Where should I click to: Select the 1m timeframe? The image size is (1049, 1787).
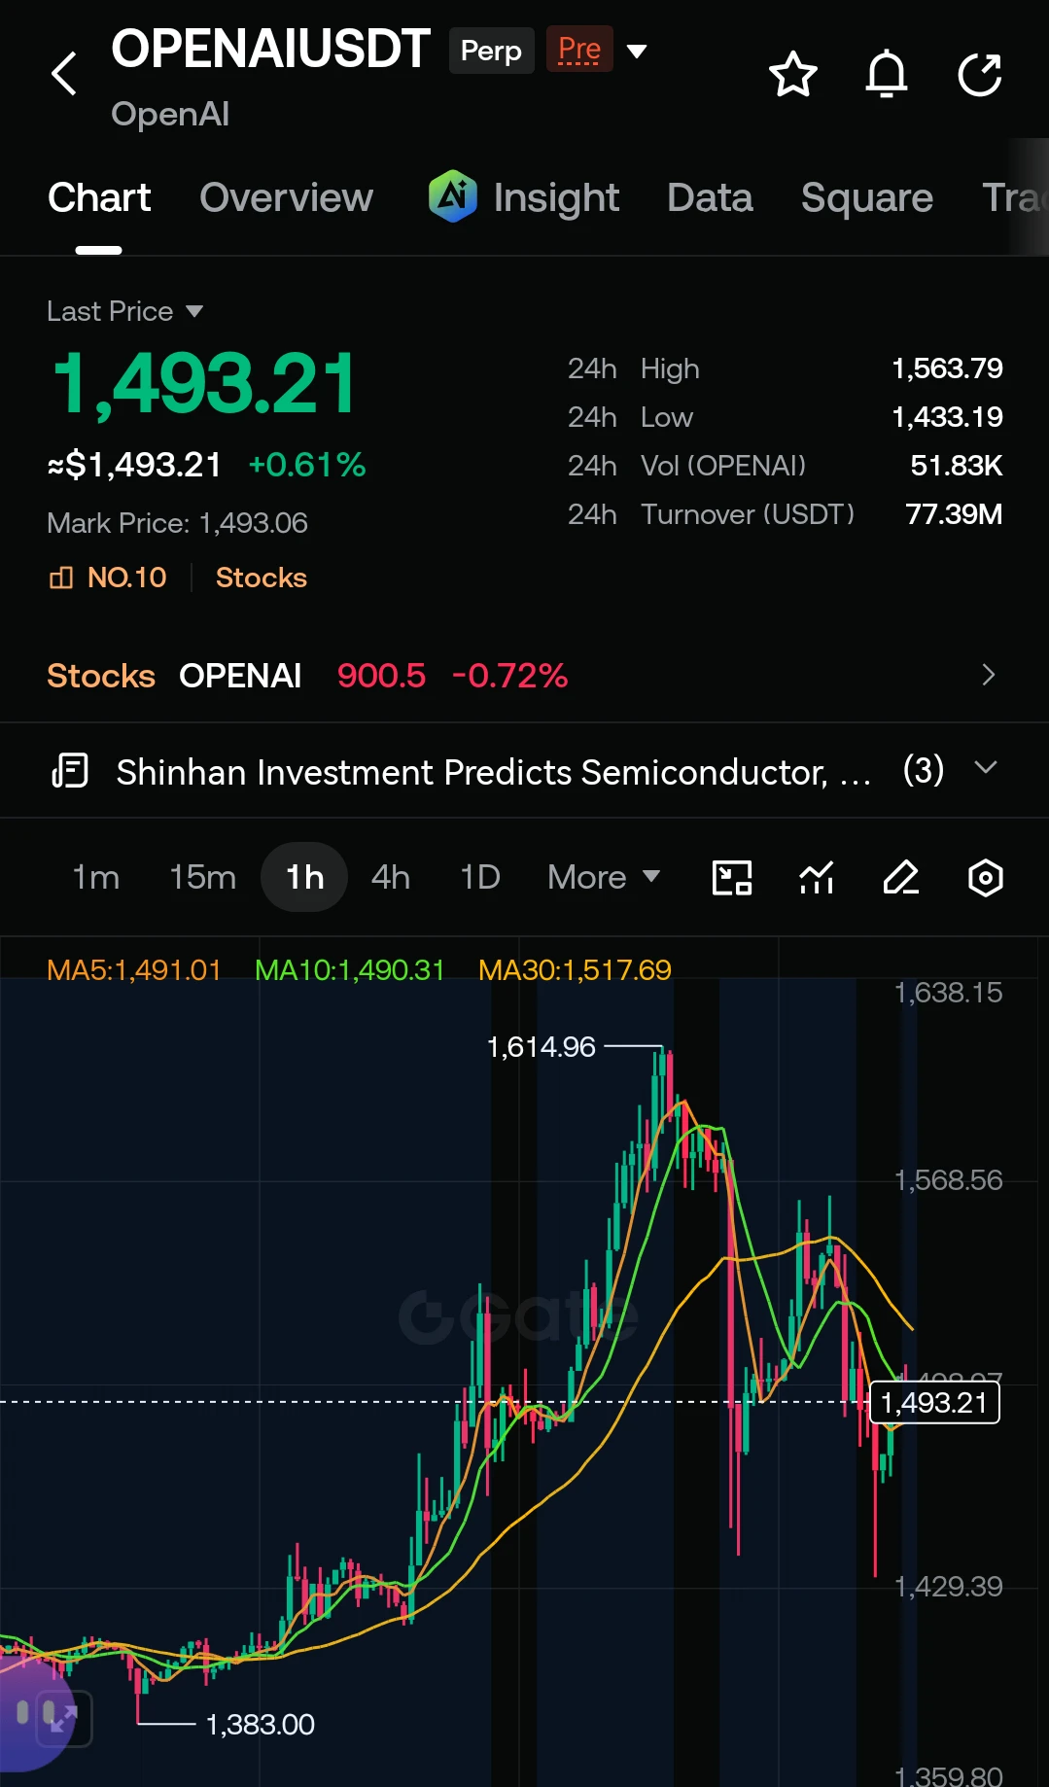coord(95,877)
